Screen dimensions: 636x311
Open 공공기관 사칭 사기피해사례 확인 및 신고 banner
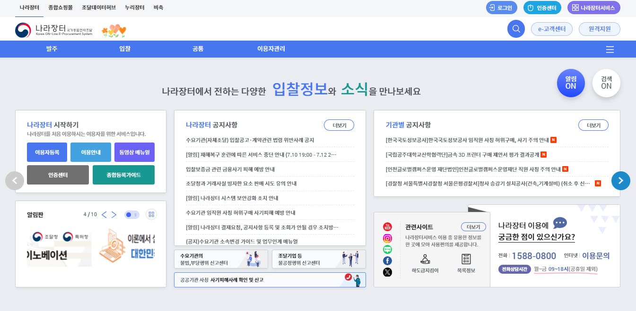click(x=270, y=280)
